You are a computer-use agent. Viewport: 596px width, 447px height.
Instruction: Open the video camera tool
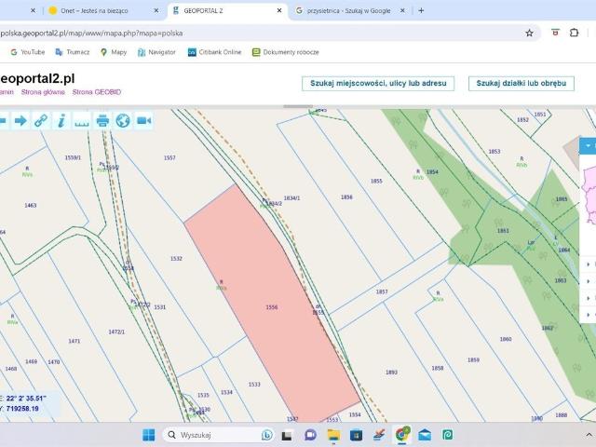[144, 120]
